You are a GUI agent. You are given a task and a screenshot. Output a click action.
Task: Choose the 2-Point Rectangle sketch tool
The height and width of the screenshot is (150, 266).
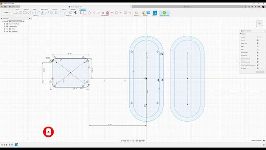click(25, 13)
